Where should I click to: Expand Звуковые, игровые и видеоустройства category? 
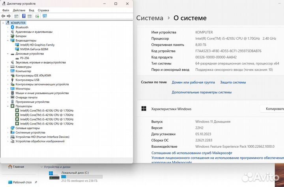8,62
